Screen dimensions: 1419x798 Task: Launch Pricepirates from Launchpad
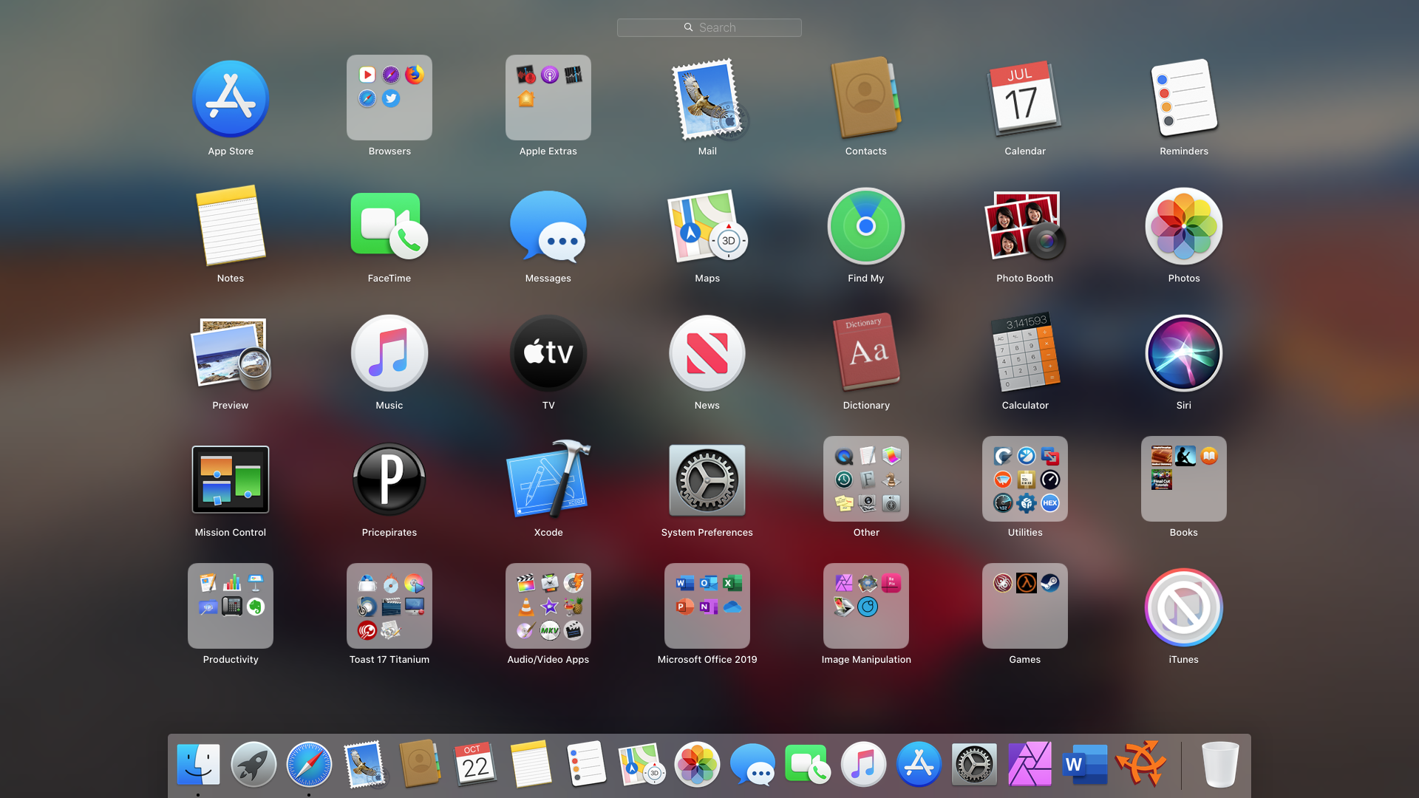point(389,480)
